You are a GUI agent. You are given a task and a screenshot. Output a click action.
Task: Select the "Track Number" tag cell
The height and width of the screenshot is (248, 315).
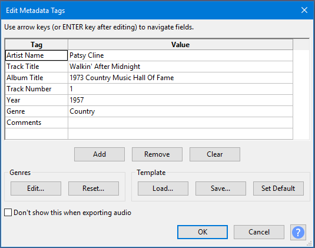pos(37,89)
